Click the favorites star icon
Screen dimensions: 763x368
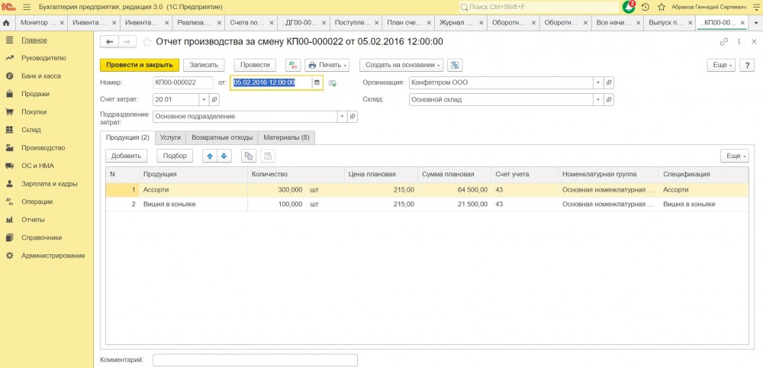click(x=660, y=7)
